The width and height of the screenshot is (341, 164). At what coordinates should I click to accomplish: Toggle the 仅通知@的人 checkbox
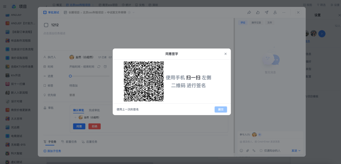pyautogui.click(x=261, y=150)
